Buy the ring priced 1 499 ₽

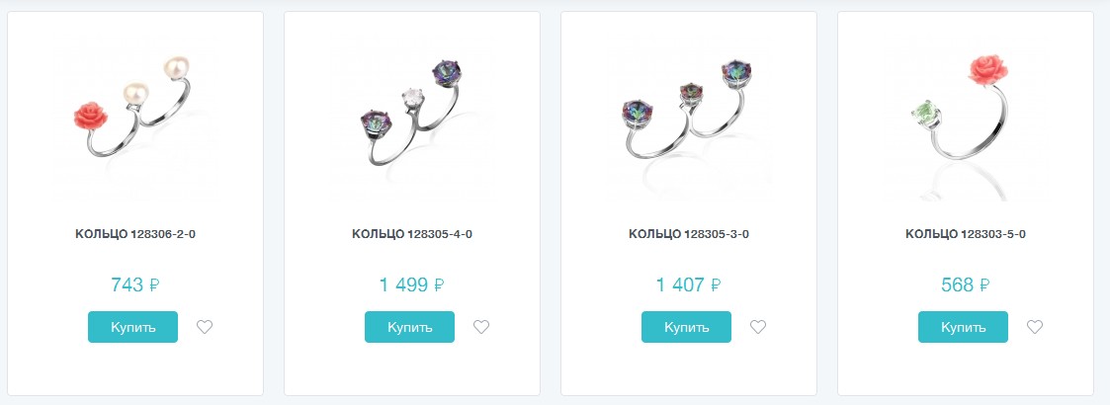click(409, 327)
